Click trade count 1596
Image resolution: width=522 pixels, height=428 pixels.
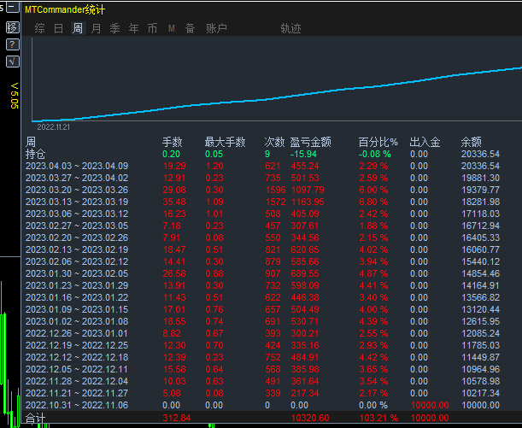(276, 190)
